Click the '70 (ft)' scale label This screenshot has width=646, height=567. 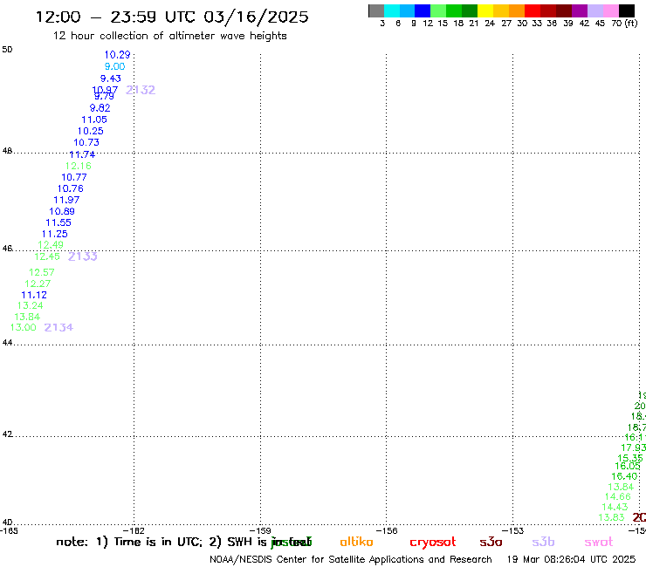coord(624,24)
